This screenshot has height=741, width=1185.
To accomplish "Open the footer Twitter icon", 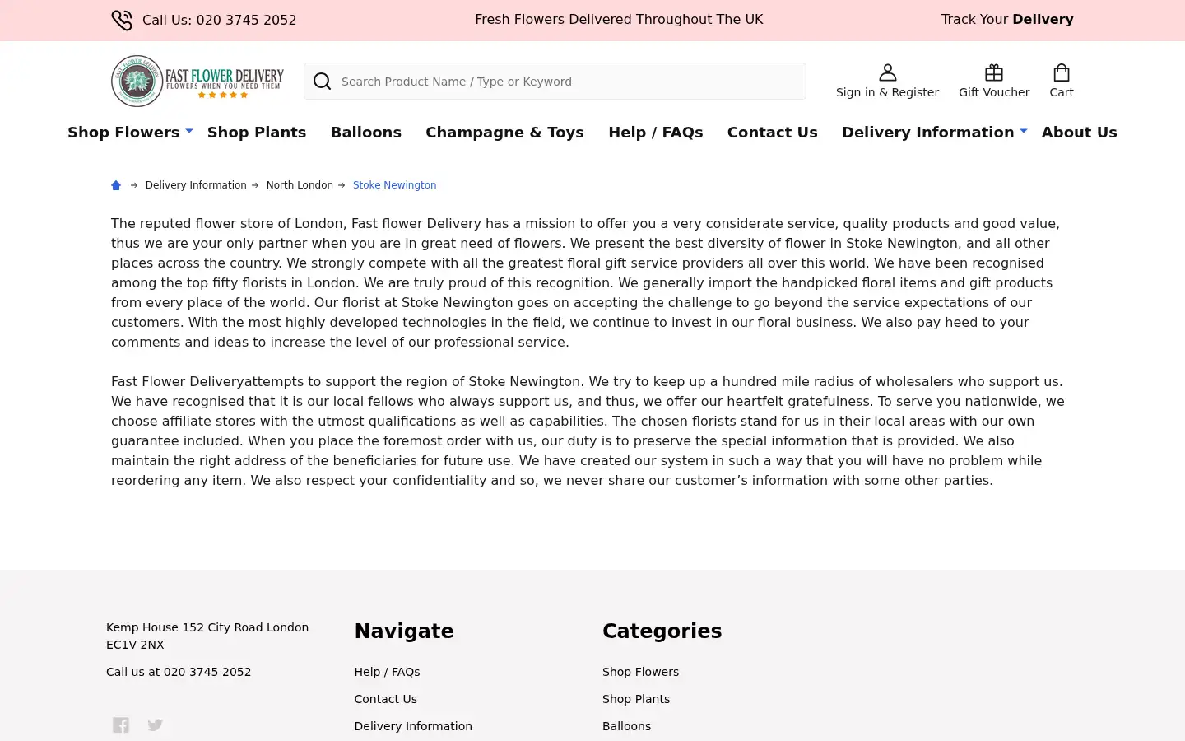I will point(155,725).
